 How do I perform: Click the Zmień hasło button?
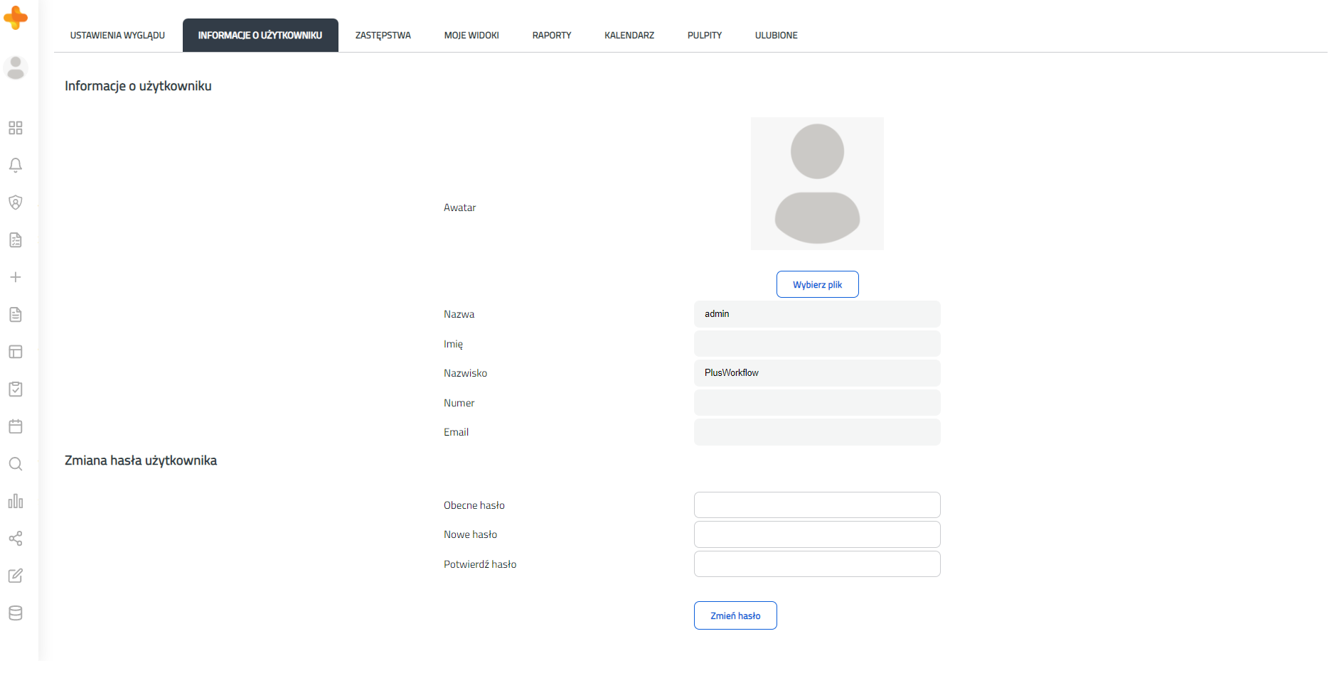[x=735, y=615]
